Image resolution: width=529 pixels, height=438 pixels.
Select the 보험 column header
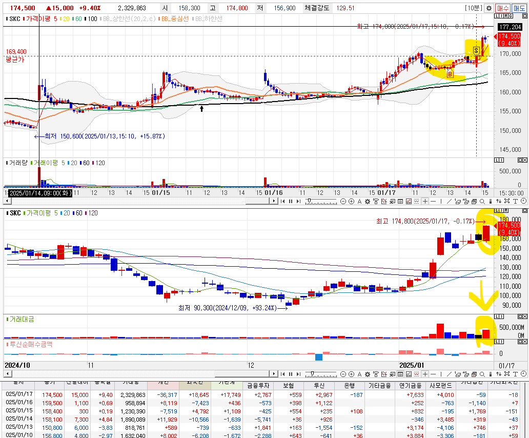289,385
